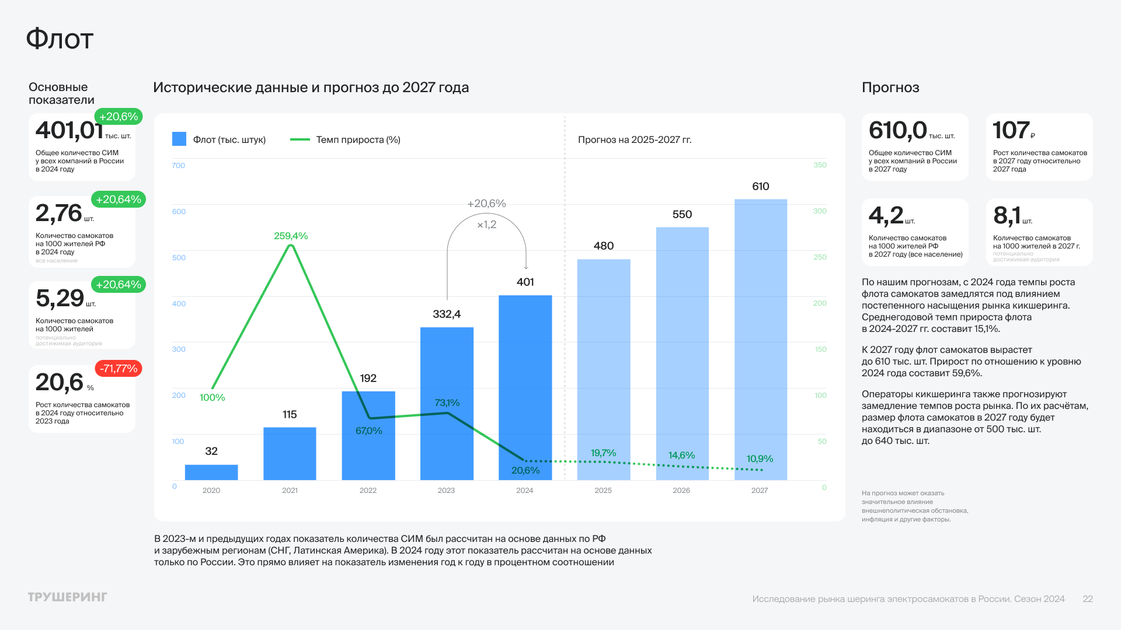The width and height of the screenshot is (1121, 630).
Task: Click the +20,64% badge above 2,76 card
Action: (119, 199)
